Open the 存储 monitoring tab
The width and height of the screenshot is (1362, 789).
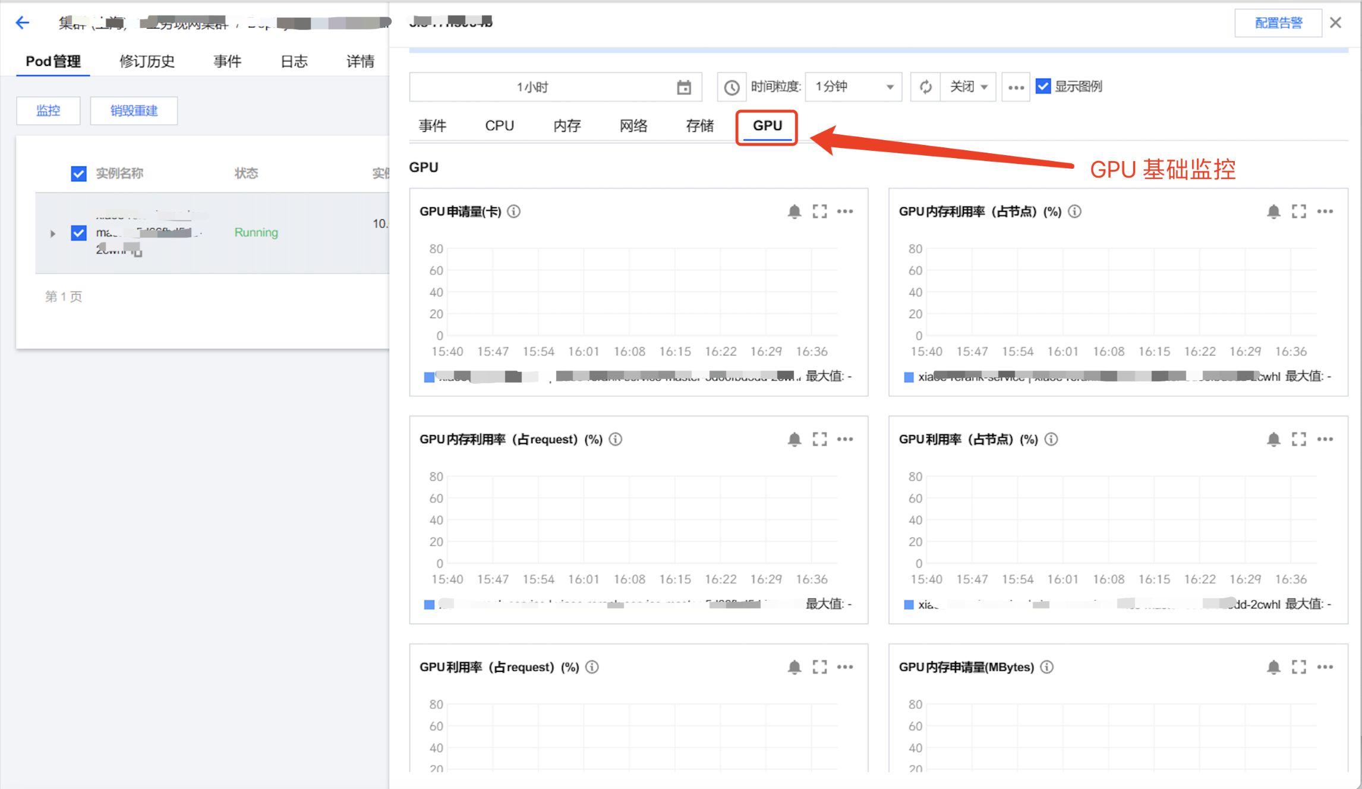coord(700,126)
